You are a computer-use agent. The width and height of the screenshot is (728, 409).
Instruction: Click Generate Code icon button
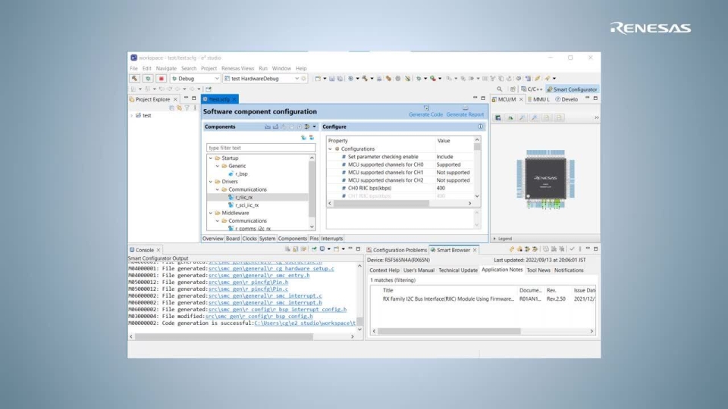click(425, 111)
